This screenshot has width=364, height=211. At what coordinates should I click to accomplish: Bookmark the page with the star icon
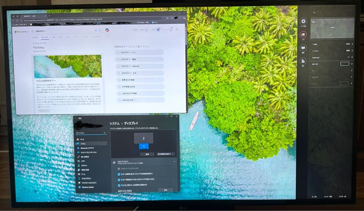(x=162, y=18)
